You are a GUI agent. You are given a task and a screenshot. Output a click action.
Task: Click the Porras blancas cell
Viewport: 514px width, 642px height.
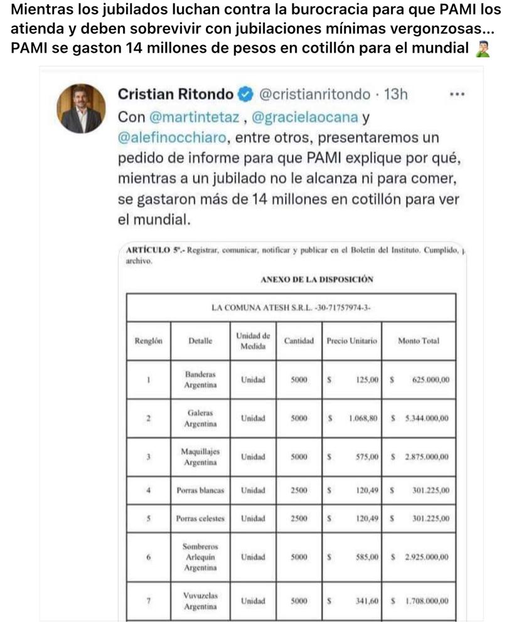click(x=200, y=490)
